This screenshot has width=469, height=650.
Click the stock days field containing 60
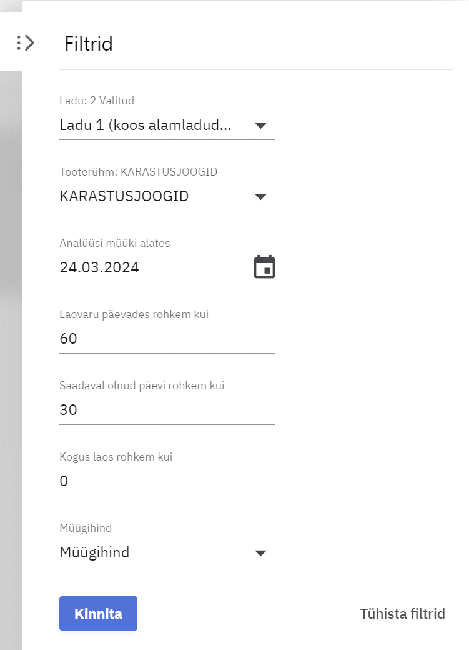tap(166, 339)
